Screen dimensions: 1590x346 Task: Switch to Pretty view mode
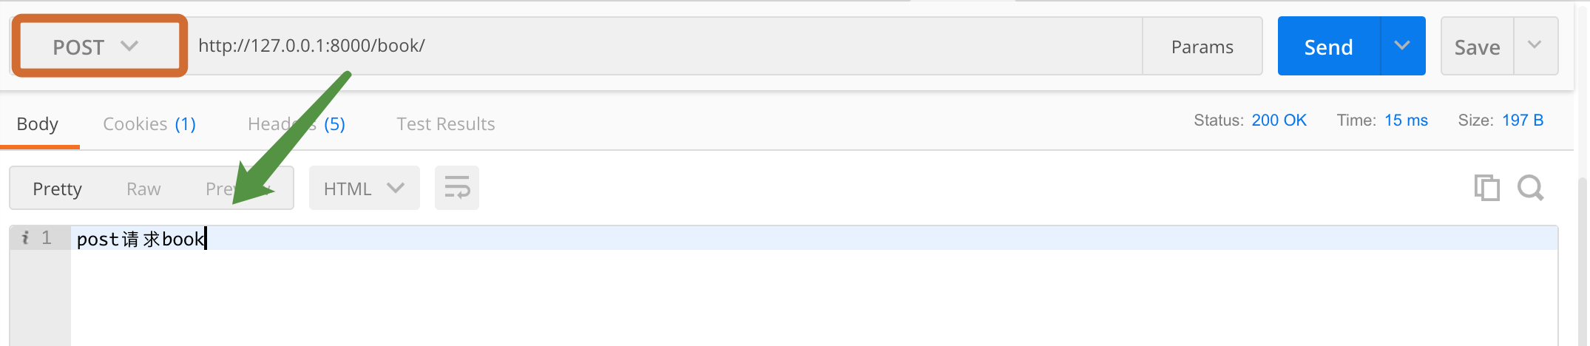[57, 189]
